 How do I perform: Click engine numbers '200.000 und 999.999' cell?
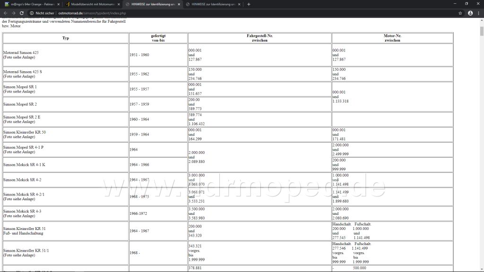click(392, 165)
